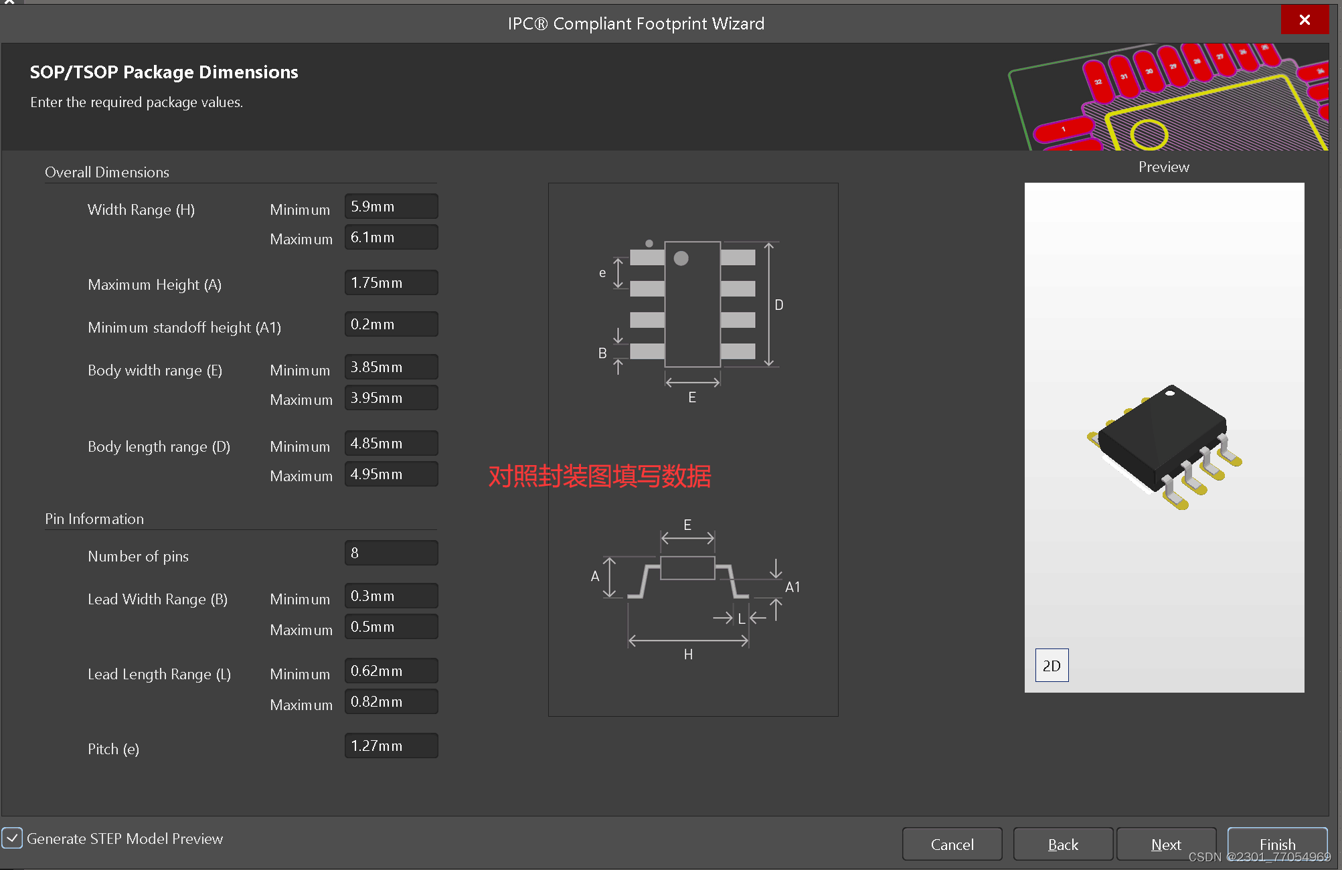The width and height of the screenshot is (1342, 870).
Task: Click the Cancel button
Action: pyautogui.click(x=952, y=844)
